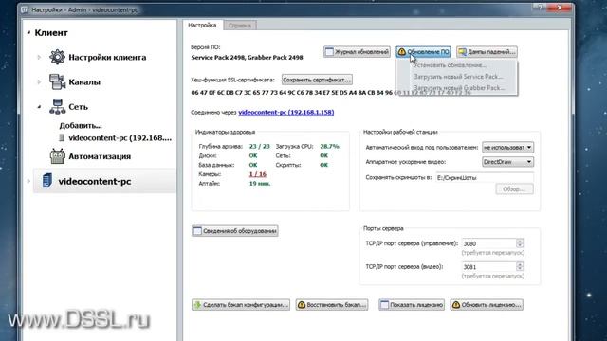This screenshot has width=607, height=341.
Task: Select the bold videocontent-pc server item
Action: (x=95, y=181)
